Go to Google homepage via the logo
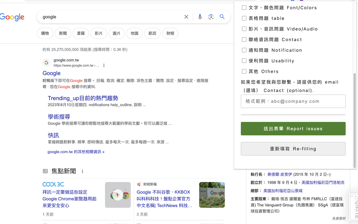The image size is (358, 224). pyautogui.click(x=12, y=17)
